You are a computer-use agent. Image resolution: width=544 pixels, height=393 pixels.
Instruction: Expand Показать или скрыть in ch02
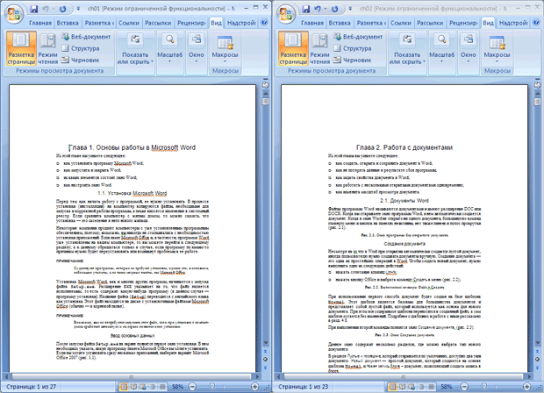pos(407,49)
